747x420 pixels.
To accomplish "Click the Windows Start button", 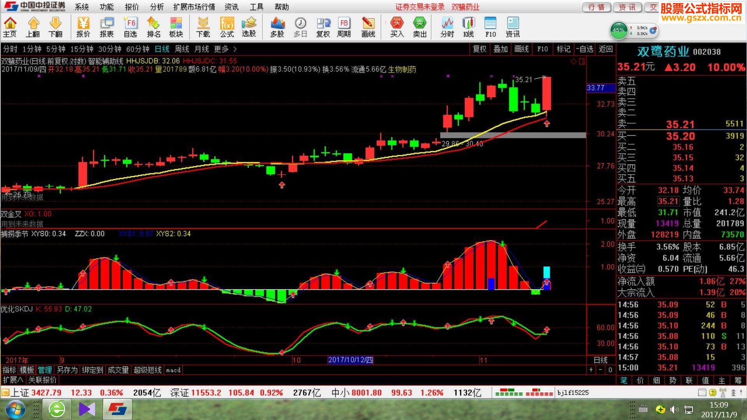I will tap(16, 409).
